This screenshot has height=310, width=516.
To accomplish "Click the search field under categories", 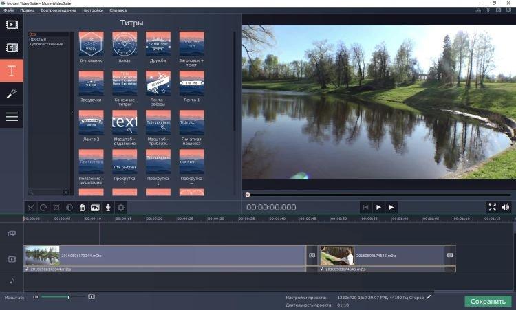I will click(x=48, y=192).
